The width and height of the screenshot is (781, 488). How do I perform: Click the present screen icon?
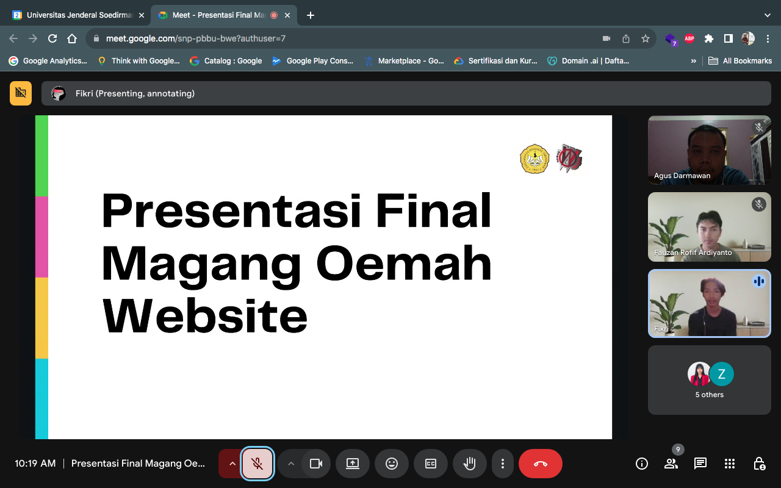pyautogui.click(x=353, y=464)
